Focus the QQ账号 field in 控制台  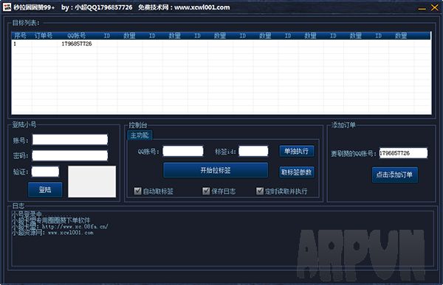click(183, 151)
